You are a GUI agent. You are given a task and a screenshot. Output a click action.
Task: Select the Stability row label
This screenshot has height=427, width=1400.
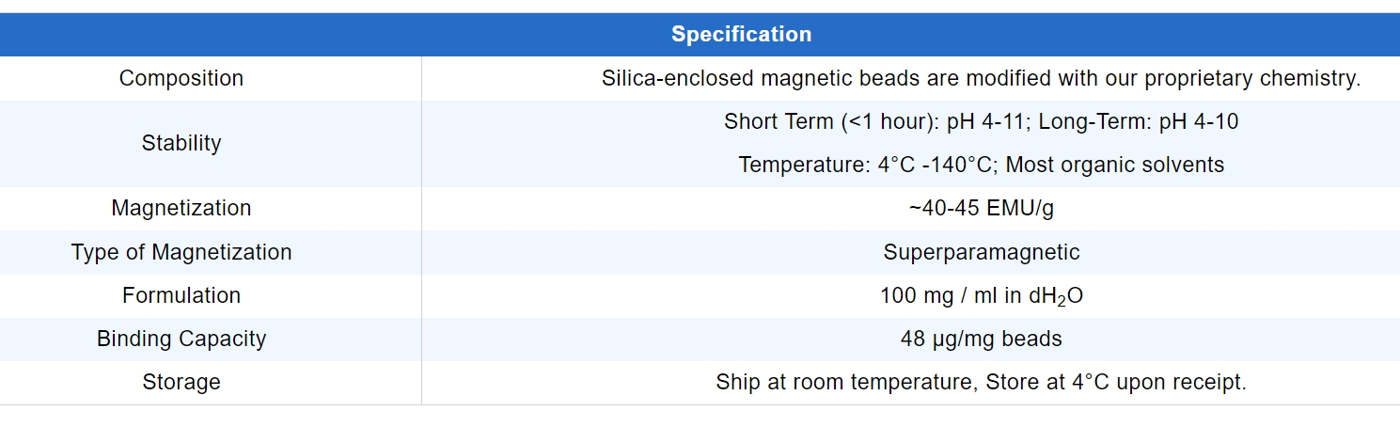pyautogui.click(x=181, y=143)
